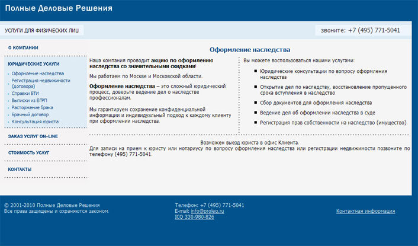418x246 pixels.
Task: Open Брачный договор sidebar link
Action: coord(30,114)
